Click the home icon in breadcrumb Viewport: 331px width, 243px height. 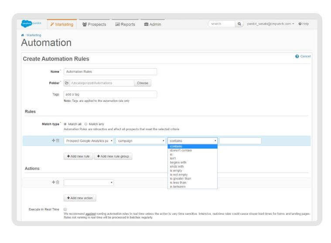pos(23,35)
